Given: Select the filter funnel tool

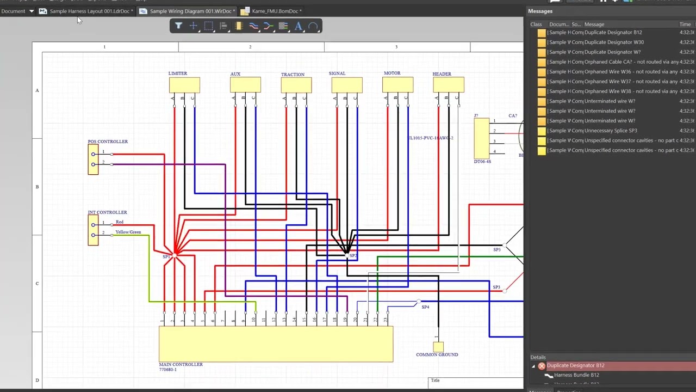Looking at the screenshot, I should (178, 26).
